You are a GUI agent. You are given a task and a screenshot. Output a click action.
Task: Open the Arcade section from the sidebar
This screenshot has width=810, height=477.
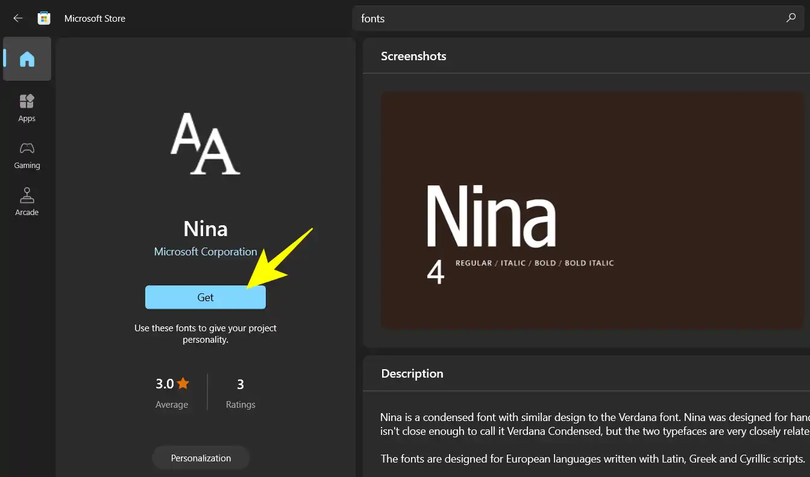tap(27, 201)
